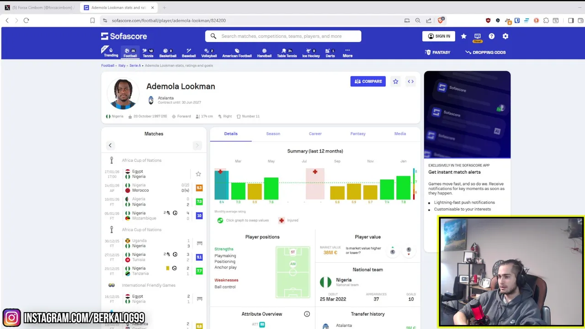Open Nigeria national team link
The width and height of the screenshot is (585, 329).
pyautogui.click(x=344, y=280)
